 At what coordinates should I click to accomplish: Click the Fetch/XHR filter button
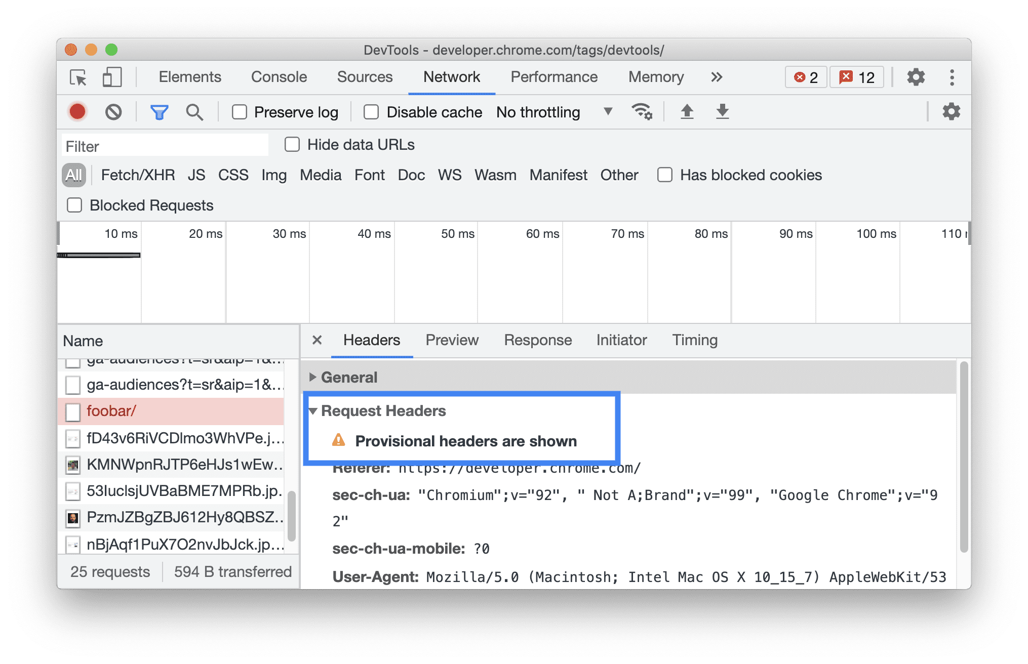[x=138, y=175]
